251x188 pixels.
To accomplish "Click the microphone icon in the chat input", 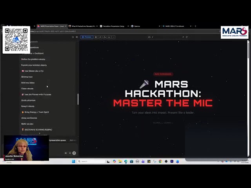I will pyautogui.click(x=70, y=153).
